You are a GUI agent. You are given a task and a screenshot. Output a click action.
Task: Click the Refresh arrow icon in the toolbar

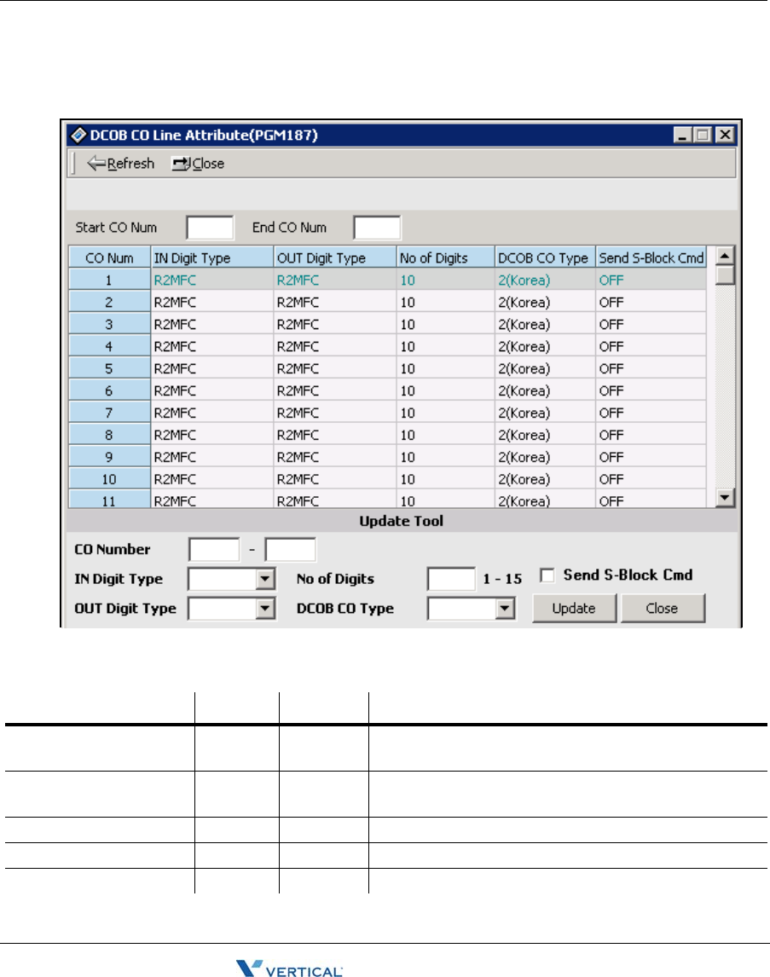(x=96, y=163)
